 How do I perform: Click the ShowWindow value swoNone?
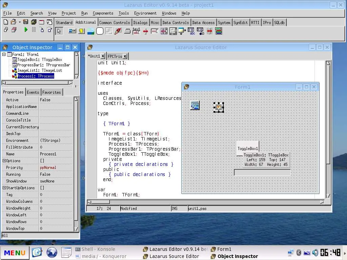coord(56,181)
